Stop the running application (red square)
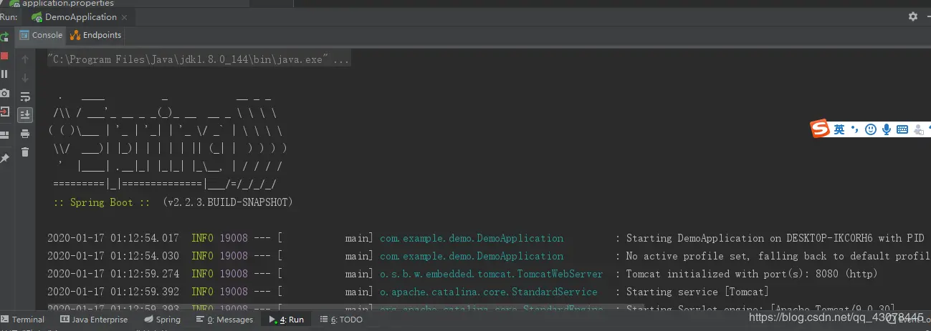The width and height of the screenshot is (931, 331). pos(4,55)
